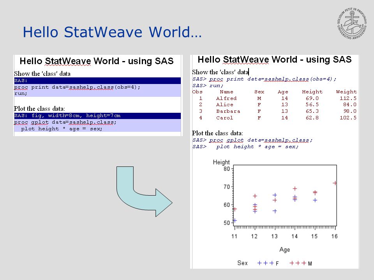Viewport: 374px width, 280px height.
Task: Click the weight value '102.5'
Action: click(348, 118)
